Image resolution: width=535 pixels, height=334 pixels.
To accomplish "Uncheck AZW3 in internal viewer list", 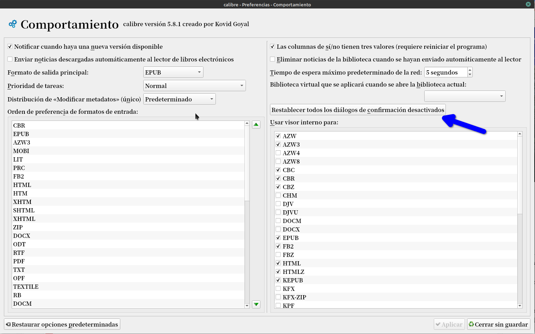I will click(278, 145).
